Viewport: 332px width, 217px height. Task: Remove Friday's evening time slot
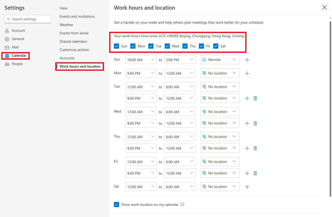click(x=255, y=173)
